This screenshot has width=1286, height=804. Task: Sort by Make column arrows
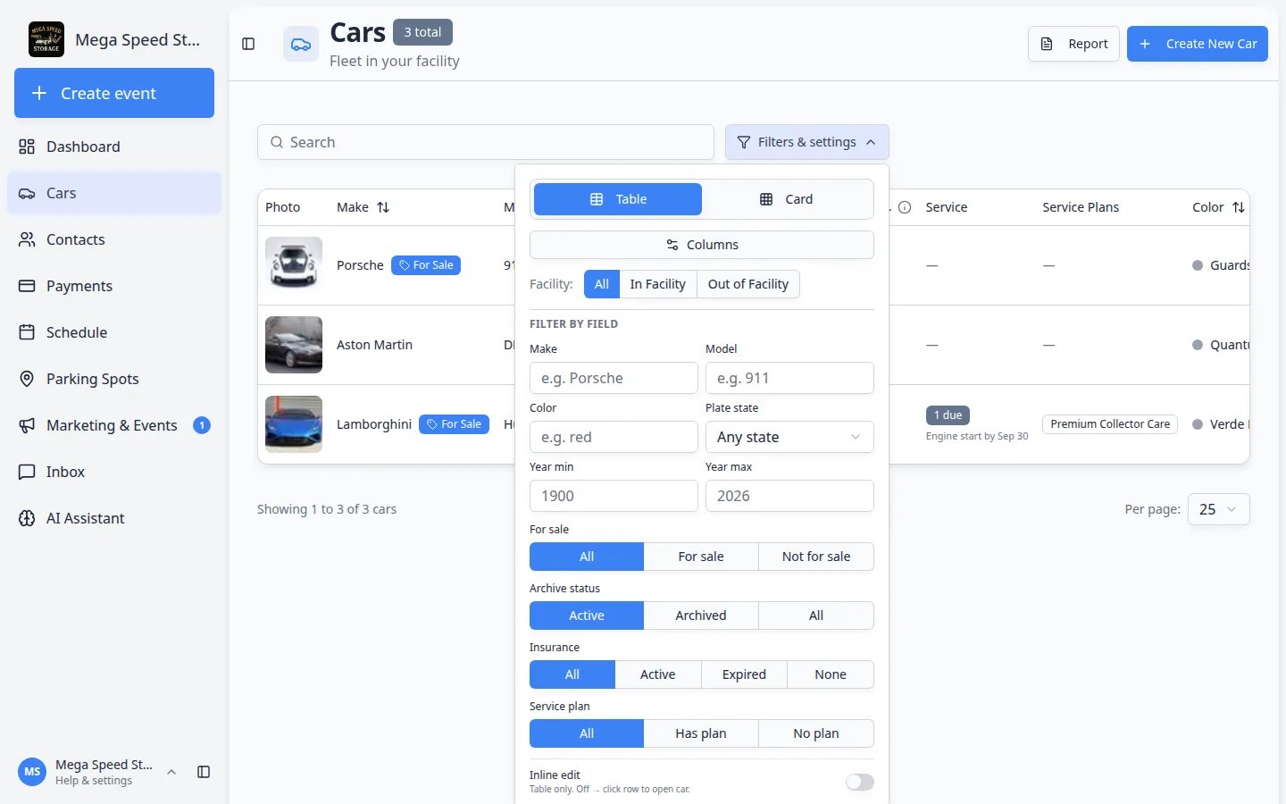pos(383,207)
